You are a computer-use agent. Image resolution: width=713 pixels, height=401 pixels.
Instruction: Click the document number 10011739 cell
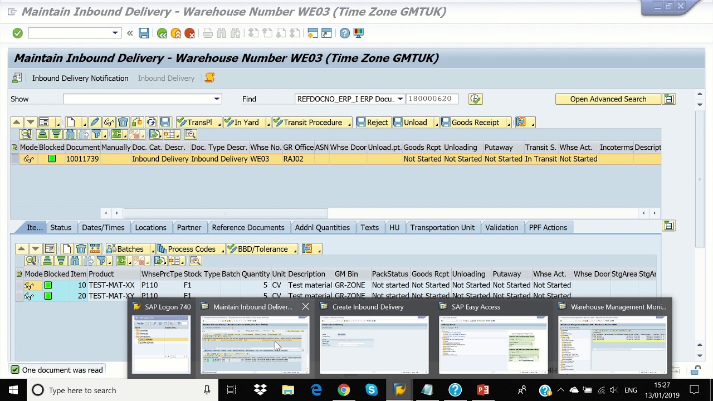point(82,159)
